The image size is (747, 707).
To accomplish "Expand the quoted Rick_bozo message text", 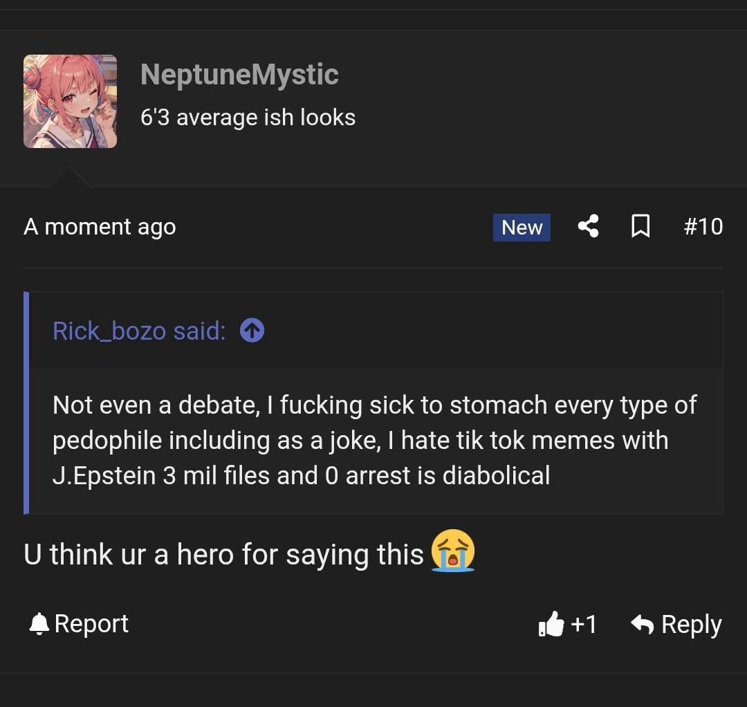I will [x=373, y=441].
